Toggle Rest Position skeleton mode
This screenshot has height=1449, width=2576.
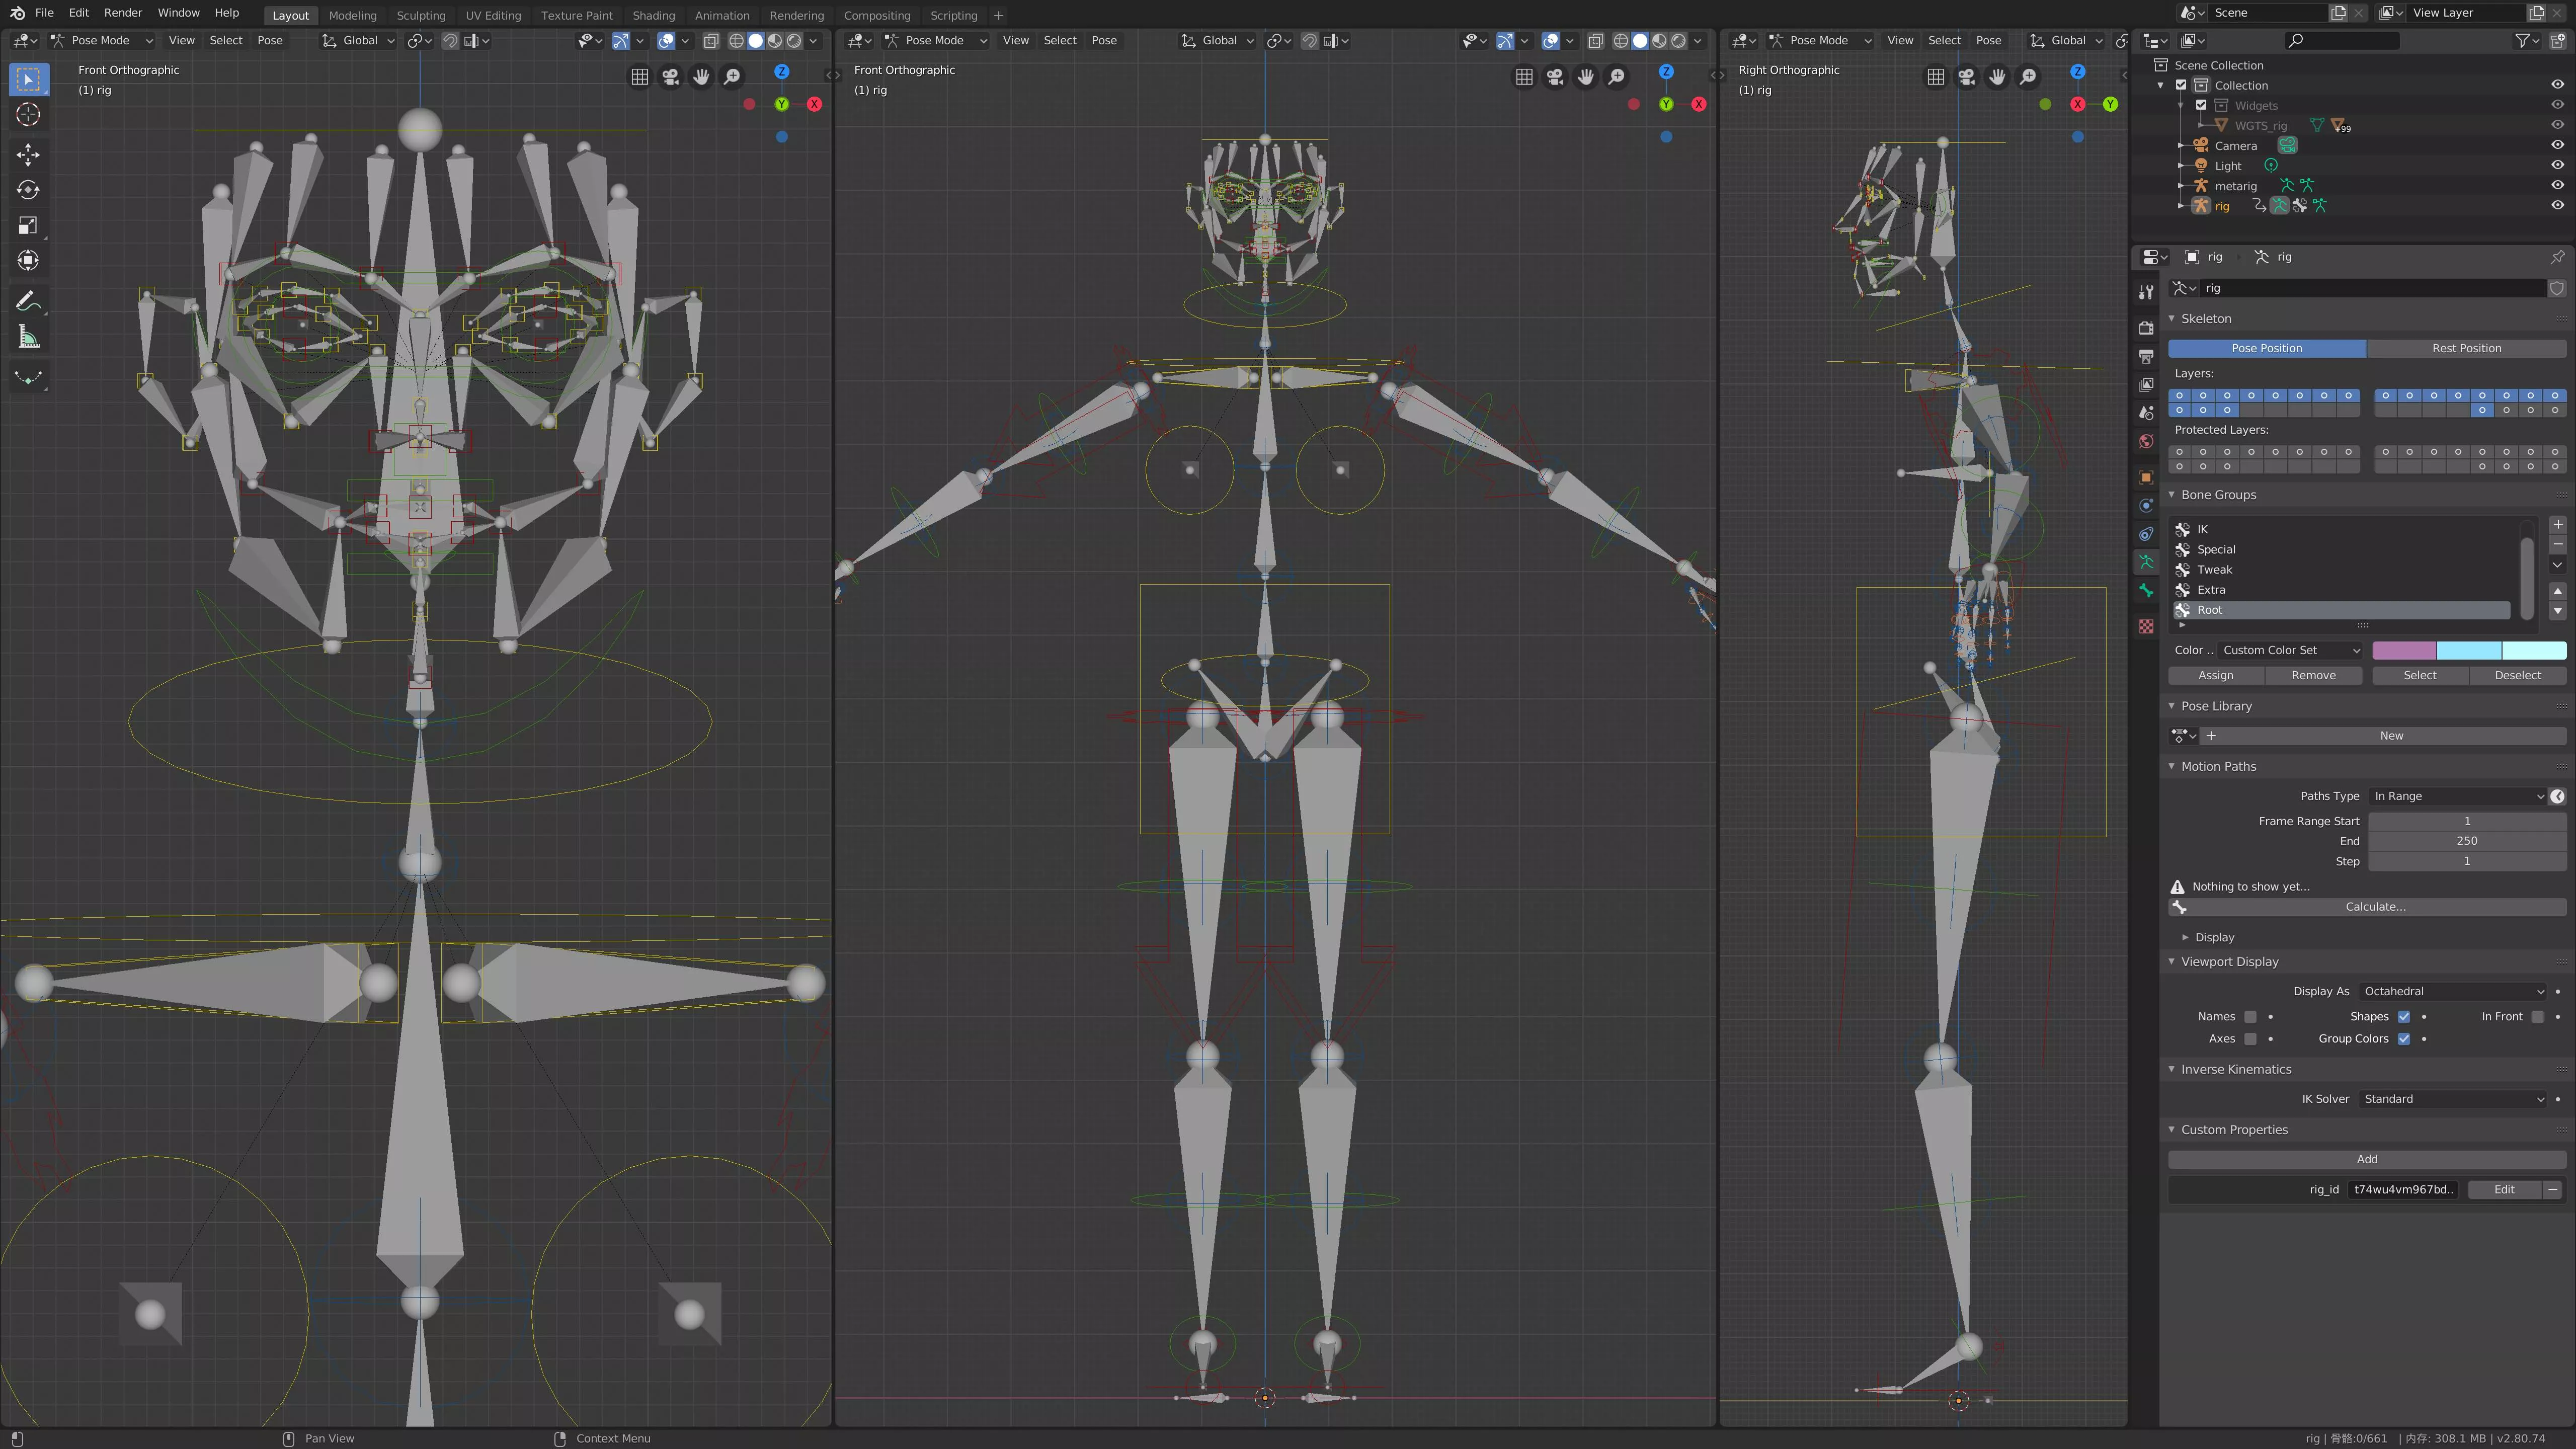[x=2466, y=347]
